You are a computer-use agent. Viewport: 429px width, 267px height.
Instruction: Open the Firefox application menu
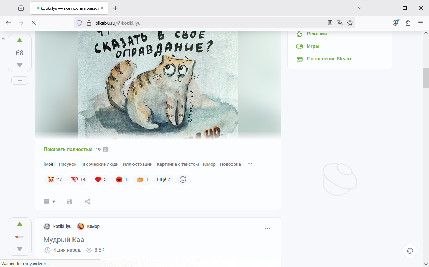pyautogui.click(x=421, y=23)
